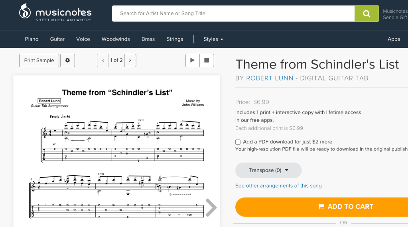
Task: Click the Musicnotes logo
Action: point(55,13)
